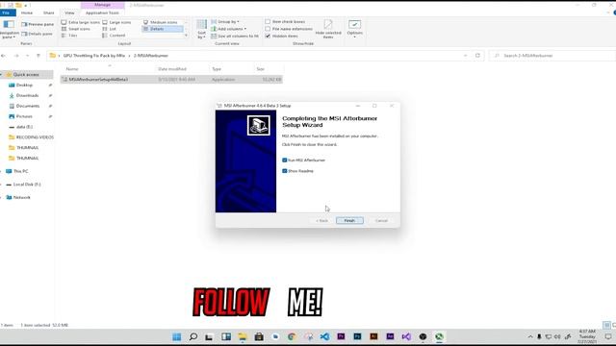Enable Item check boxes option

point(268,21)
